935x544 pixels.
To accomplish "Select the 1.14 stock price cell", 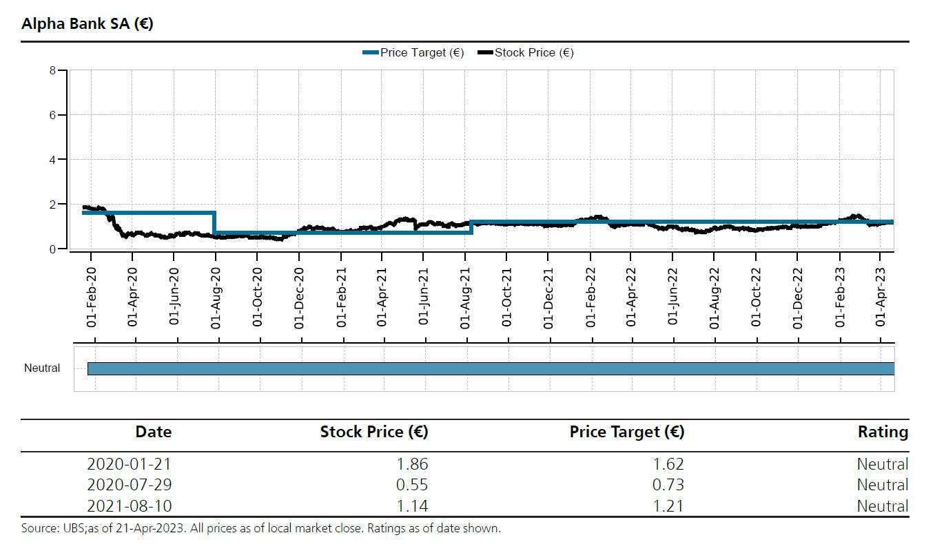I will point(411,506).
